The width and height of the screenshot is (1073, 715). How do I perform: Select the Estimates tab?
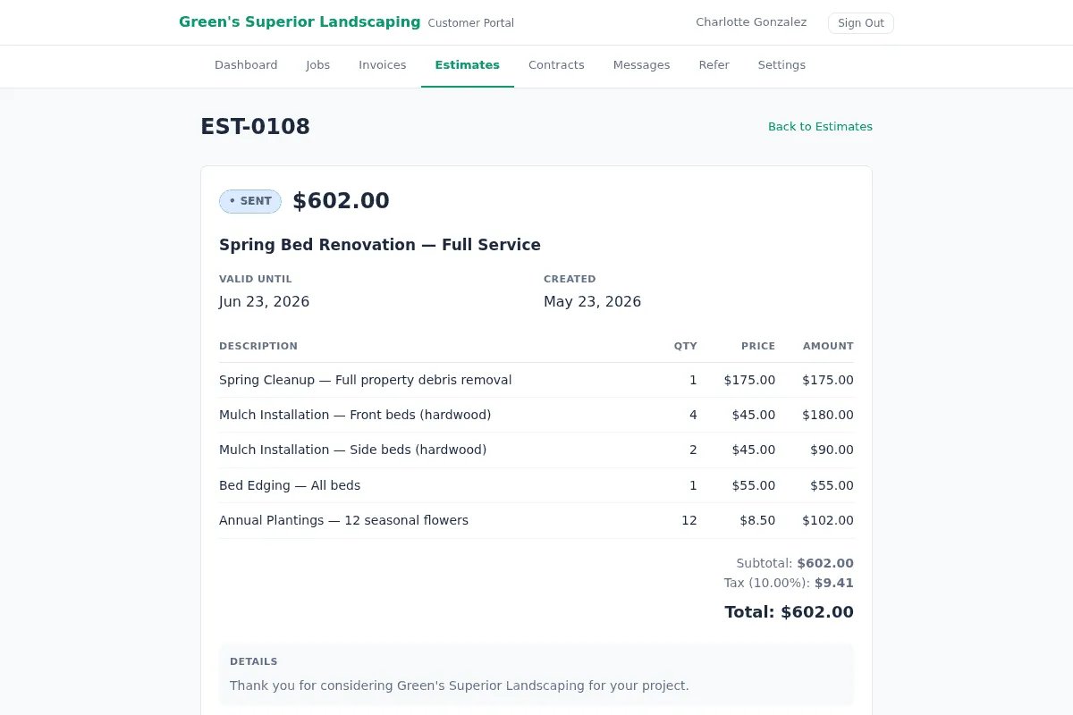[x=468, y=65]
